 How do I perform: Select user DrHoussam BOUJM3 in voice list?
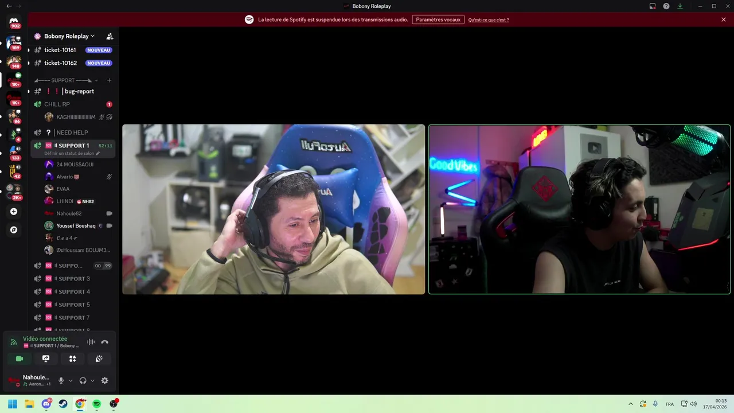pyautogui.click(x=79, y=250)
